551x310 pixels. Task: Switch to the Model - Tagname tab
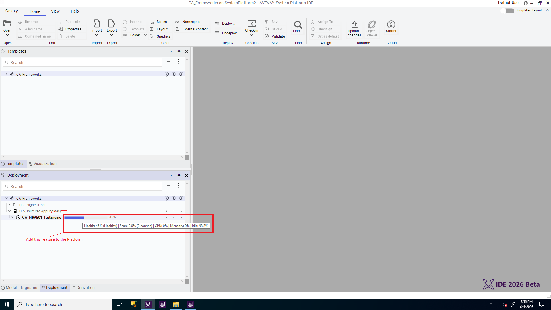click(x=19, y=288)
